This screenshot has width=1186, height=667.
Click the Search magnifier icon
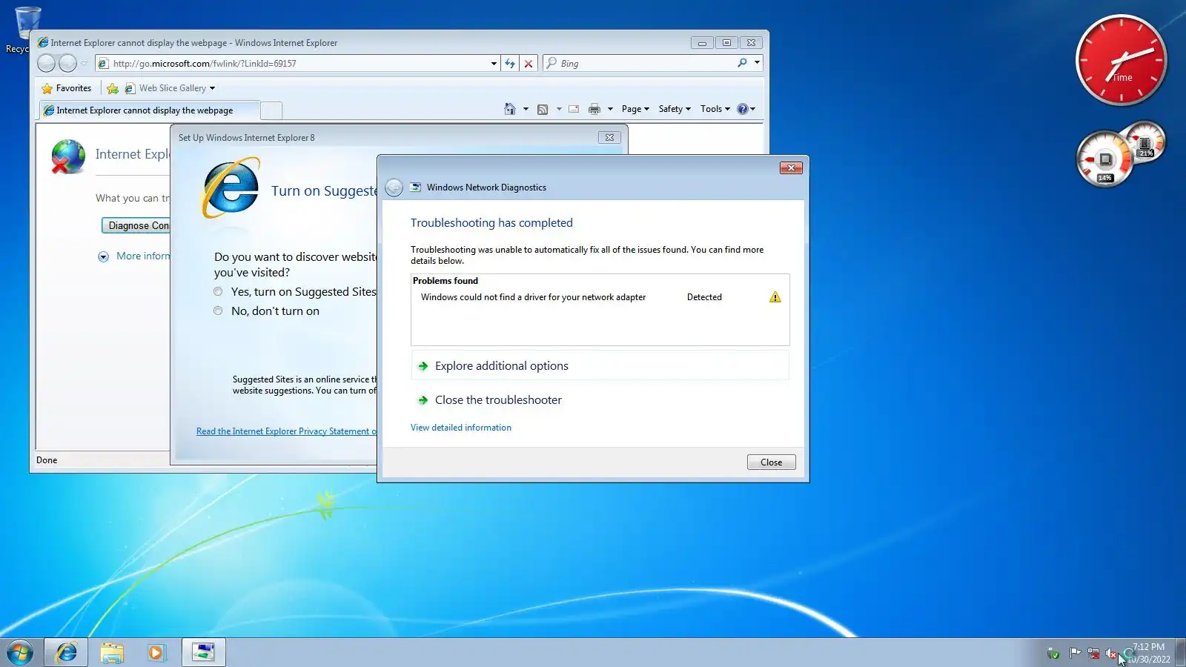[742, 63]
